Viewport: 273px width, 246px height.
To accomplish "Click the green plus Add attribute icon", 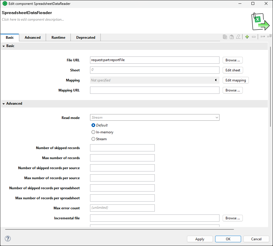I will click(247, 37).
